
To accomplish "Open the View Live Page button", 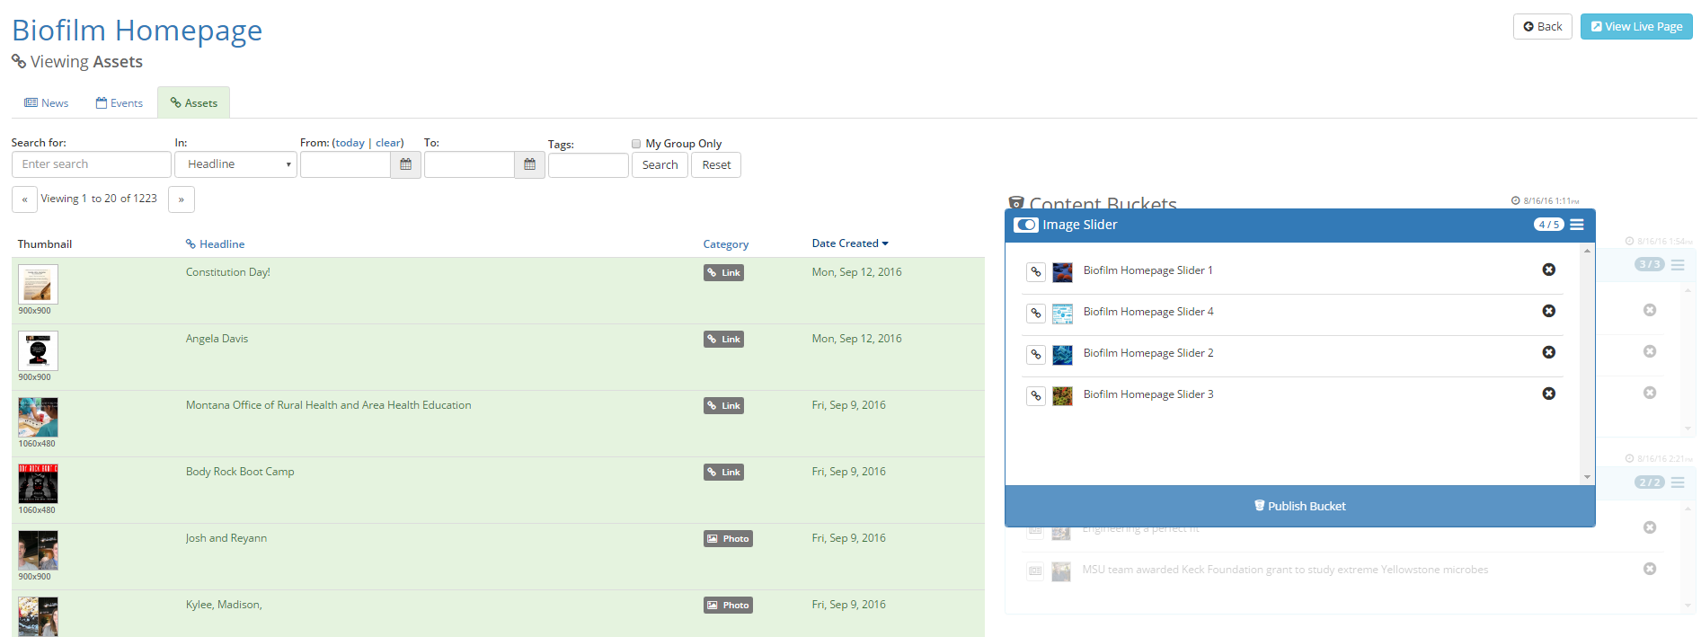I will click(1635, 27).
